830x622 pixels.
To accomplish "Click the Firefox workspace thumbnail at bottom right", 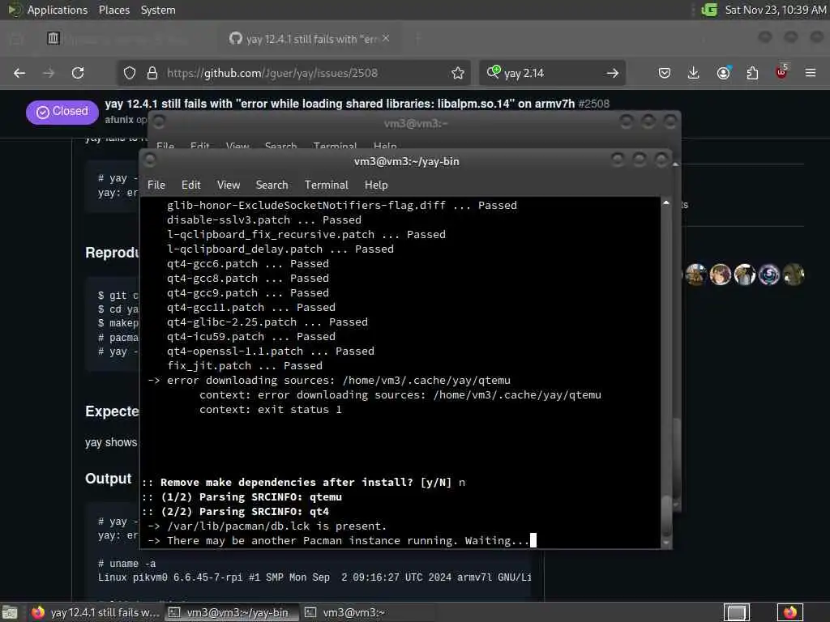I will [x=789, y=612].
